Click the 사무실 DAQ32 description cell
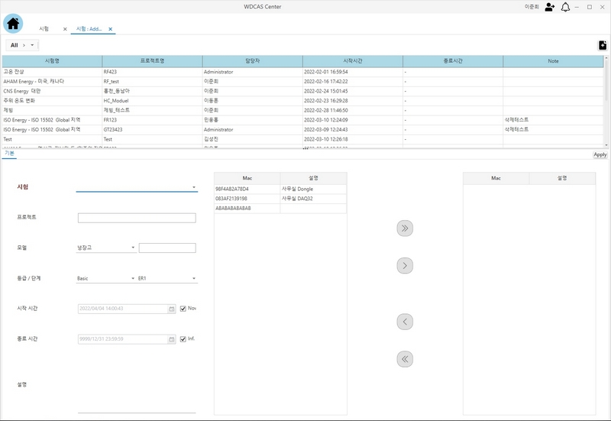 coord(313,199)
